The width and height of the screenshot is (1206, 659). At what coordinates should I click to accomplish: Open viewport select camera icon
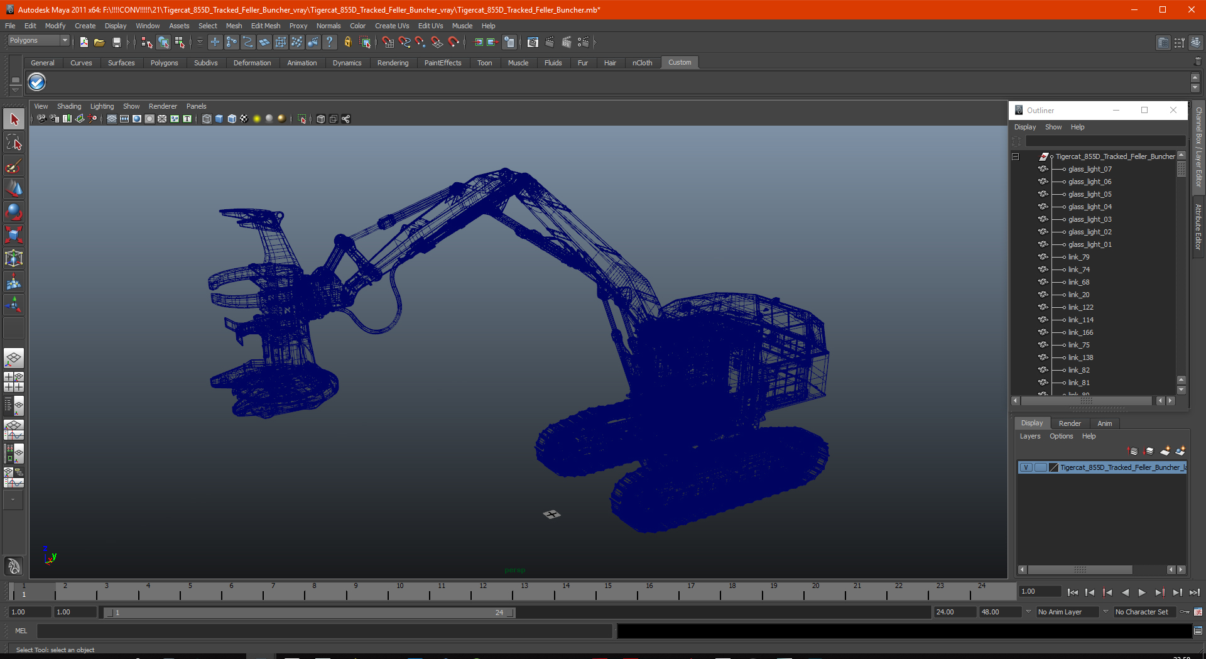click(x=41, y=119)
